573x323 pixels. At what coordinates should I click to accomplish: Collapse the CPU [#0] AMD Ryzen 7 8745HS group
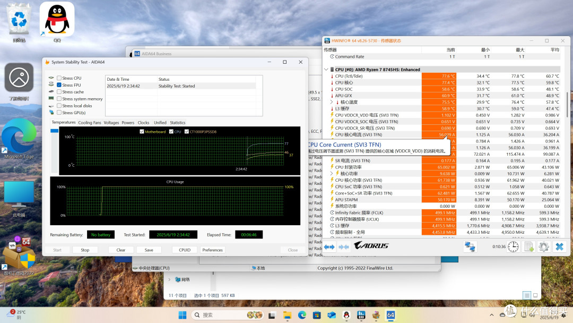(x=326, y=70)
